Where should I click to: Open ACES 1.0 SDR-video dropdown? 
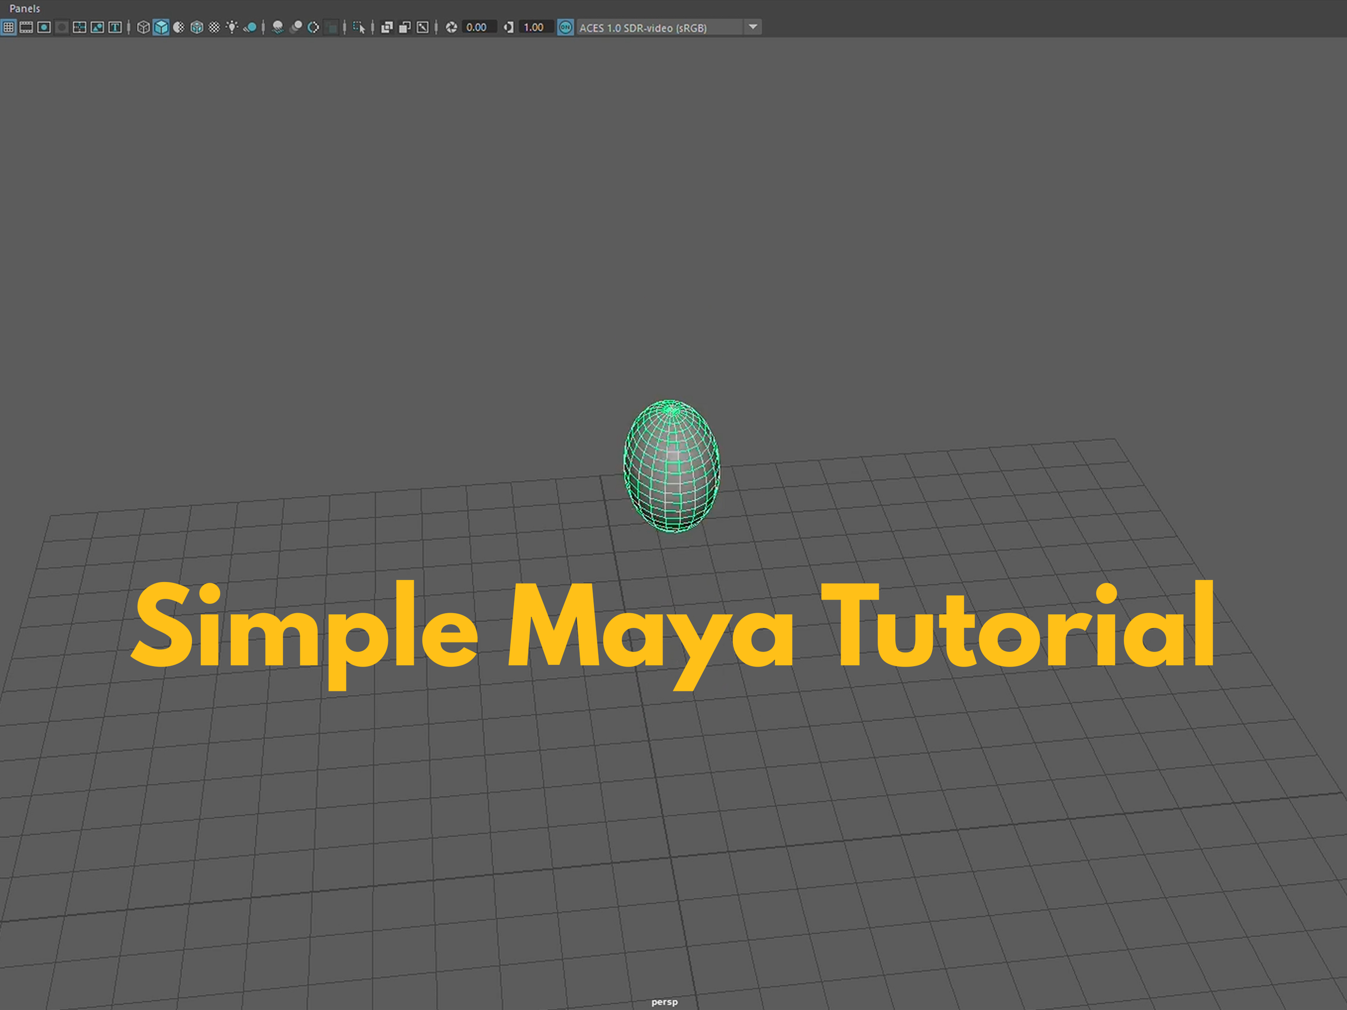[660, 27]
